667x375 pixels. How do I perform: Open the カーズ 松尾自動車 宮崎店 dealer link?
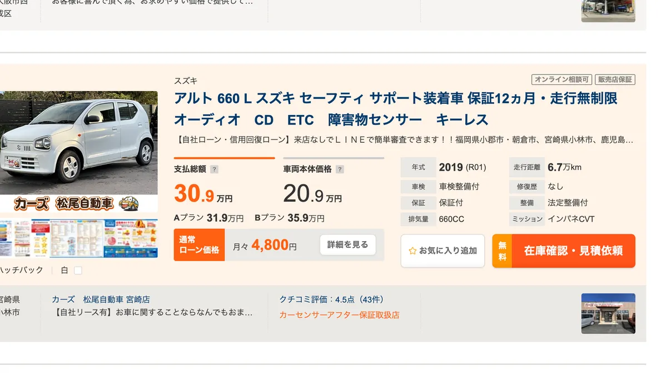(101, 299)
